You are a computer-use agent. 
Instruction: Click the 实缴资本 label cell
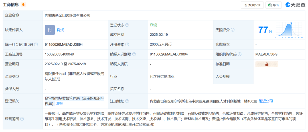pyautogui.click(x=233, y=44)
